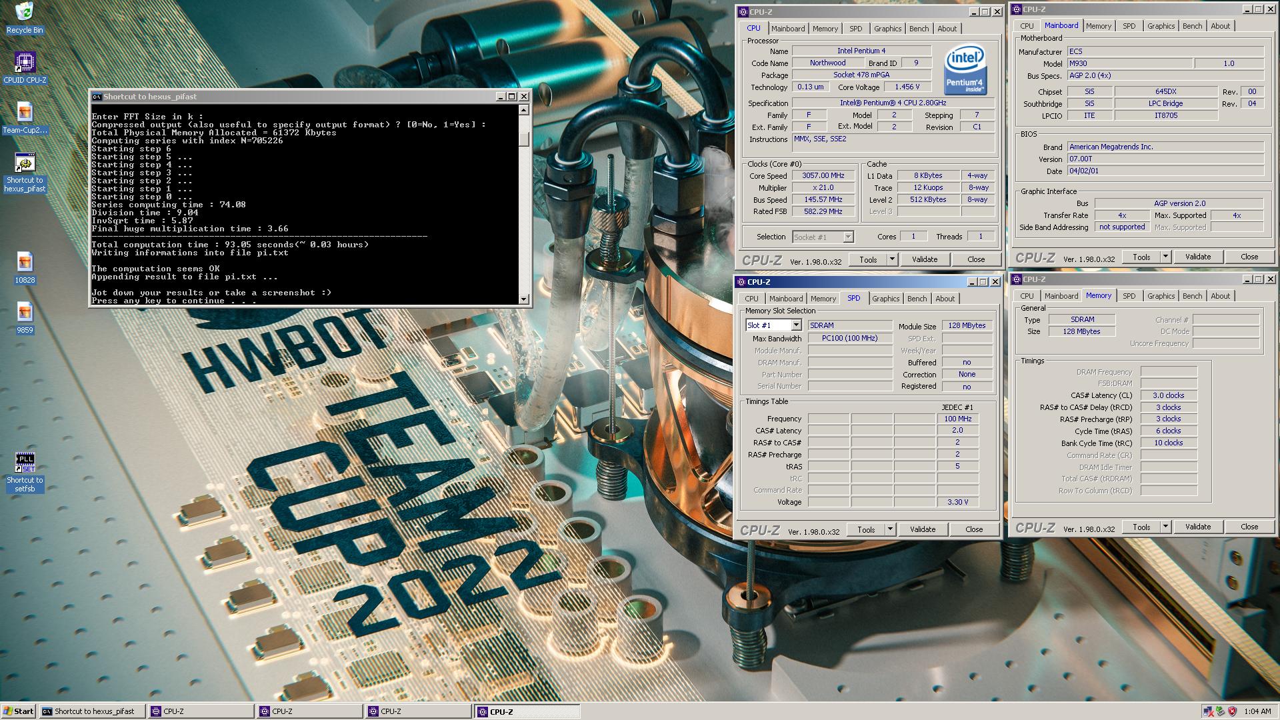
Task: Click the console vertical scrollbar thumb
Action: [524, 139]
